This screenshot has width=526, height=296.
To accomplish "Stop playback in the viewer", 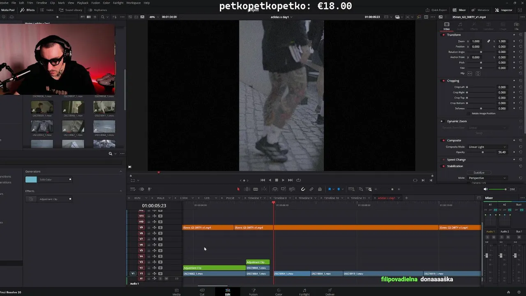I will tap(276, 180).
